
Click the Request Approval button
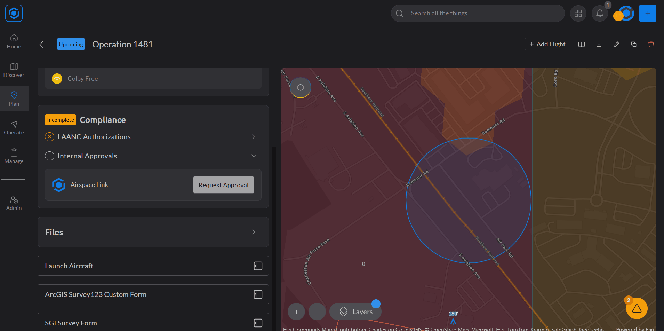[223, 185]
